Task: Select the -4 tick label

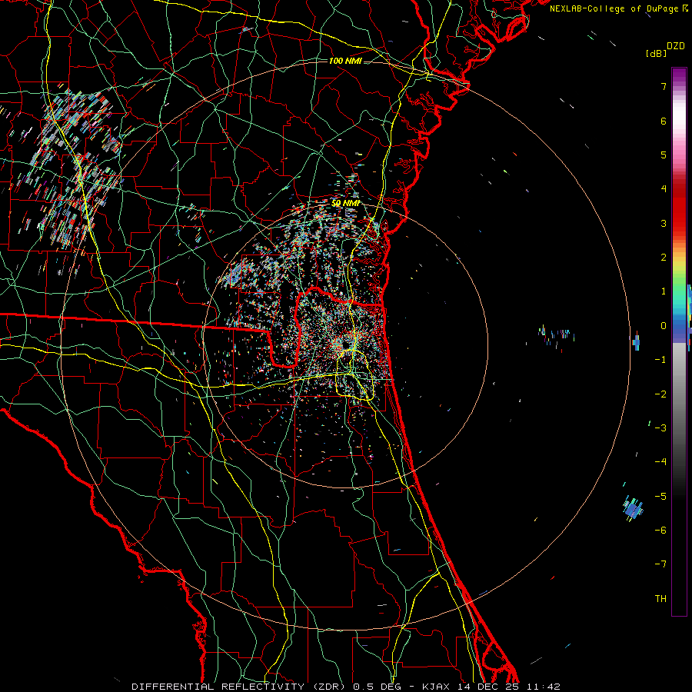Action: point(660,462)
